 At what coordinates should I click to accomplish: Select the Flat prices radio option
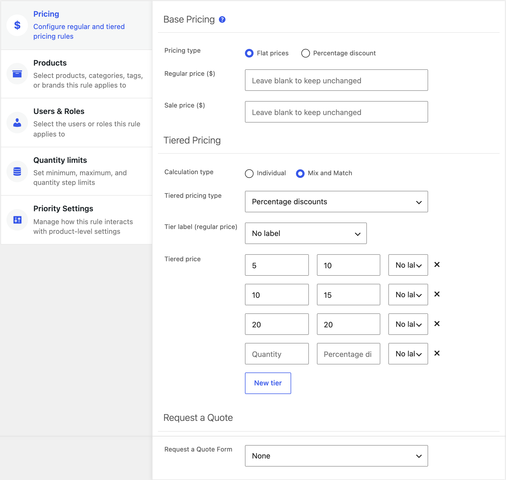pos(249,53)
